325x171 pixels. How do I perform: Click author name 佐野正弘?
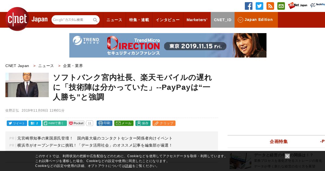pos(12,110)
